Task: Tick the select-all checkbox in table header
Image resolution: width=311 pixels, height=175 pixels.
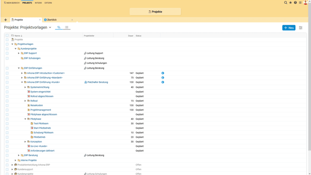Action: (x=7, y=35)
